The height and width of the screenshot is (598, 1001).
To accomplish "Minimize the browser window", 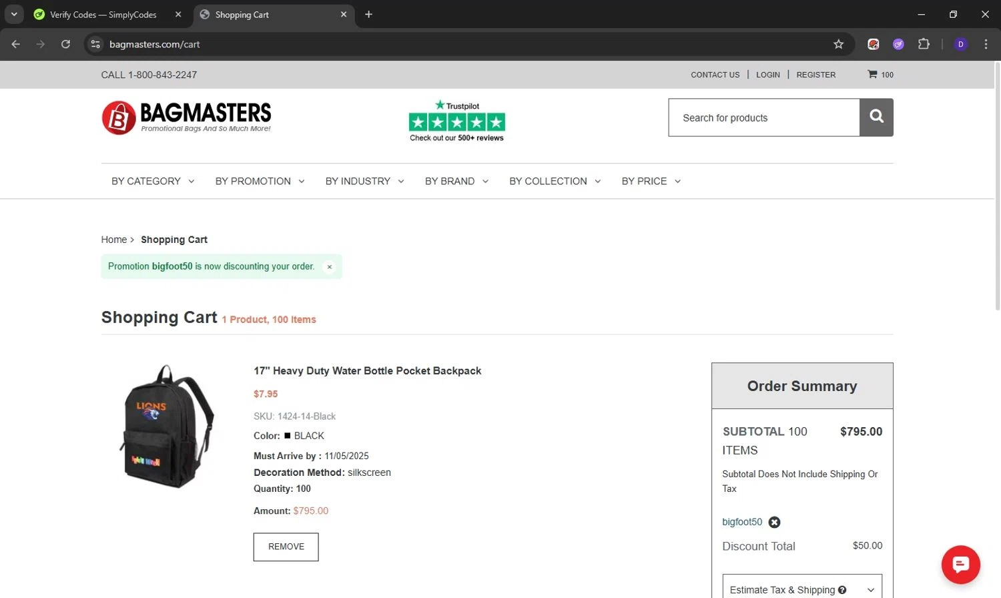I will point(921,14).
